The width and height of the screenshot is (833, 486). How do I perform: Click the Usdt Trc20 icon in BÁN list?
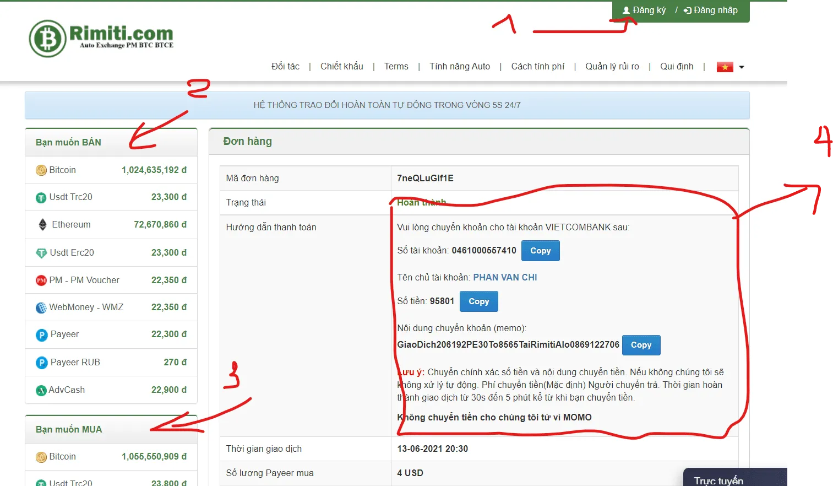[x=41, y=197]
